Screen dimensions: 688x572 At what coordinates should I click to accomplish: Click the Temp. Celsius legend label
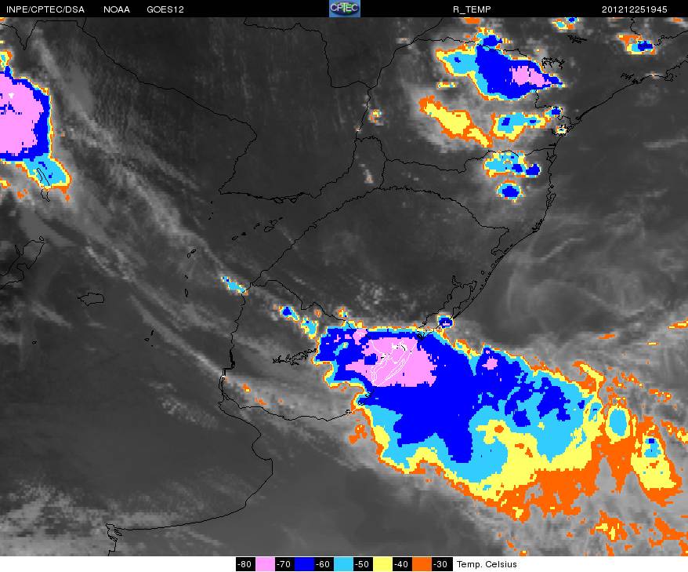(487, 564)
